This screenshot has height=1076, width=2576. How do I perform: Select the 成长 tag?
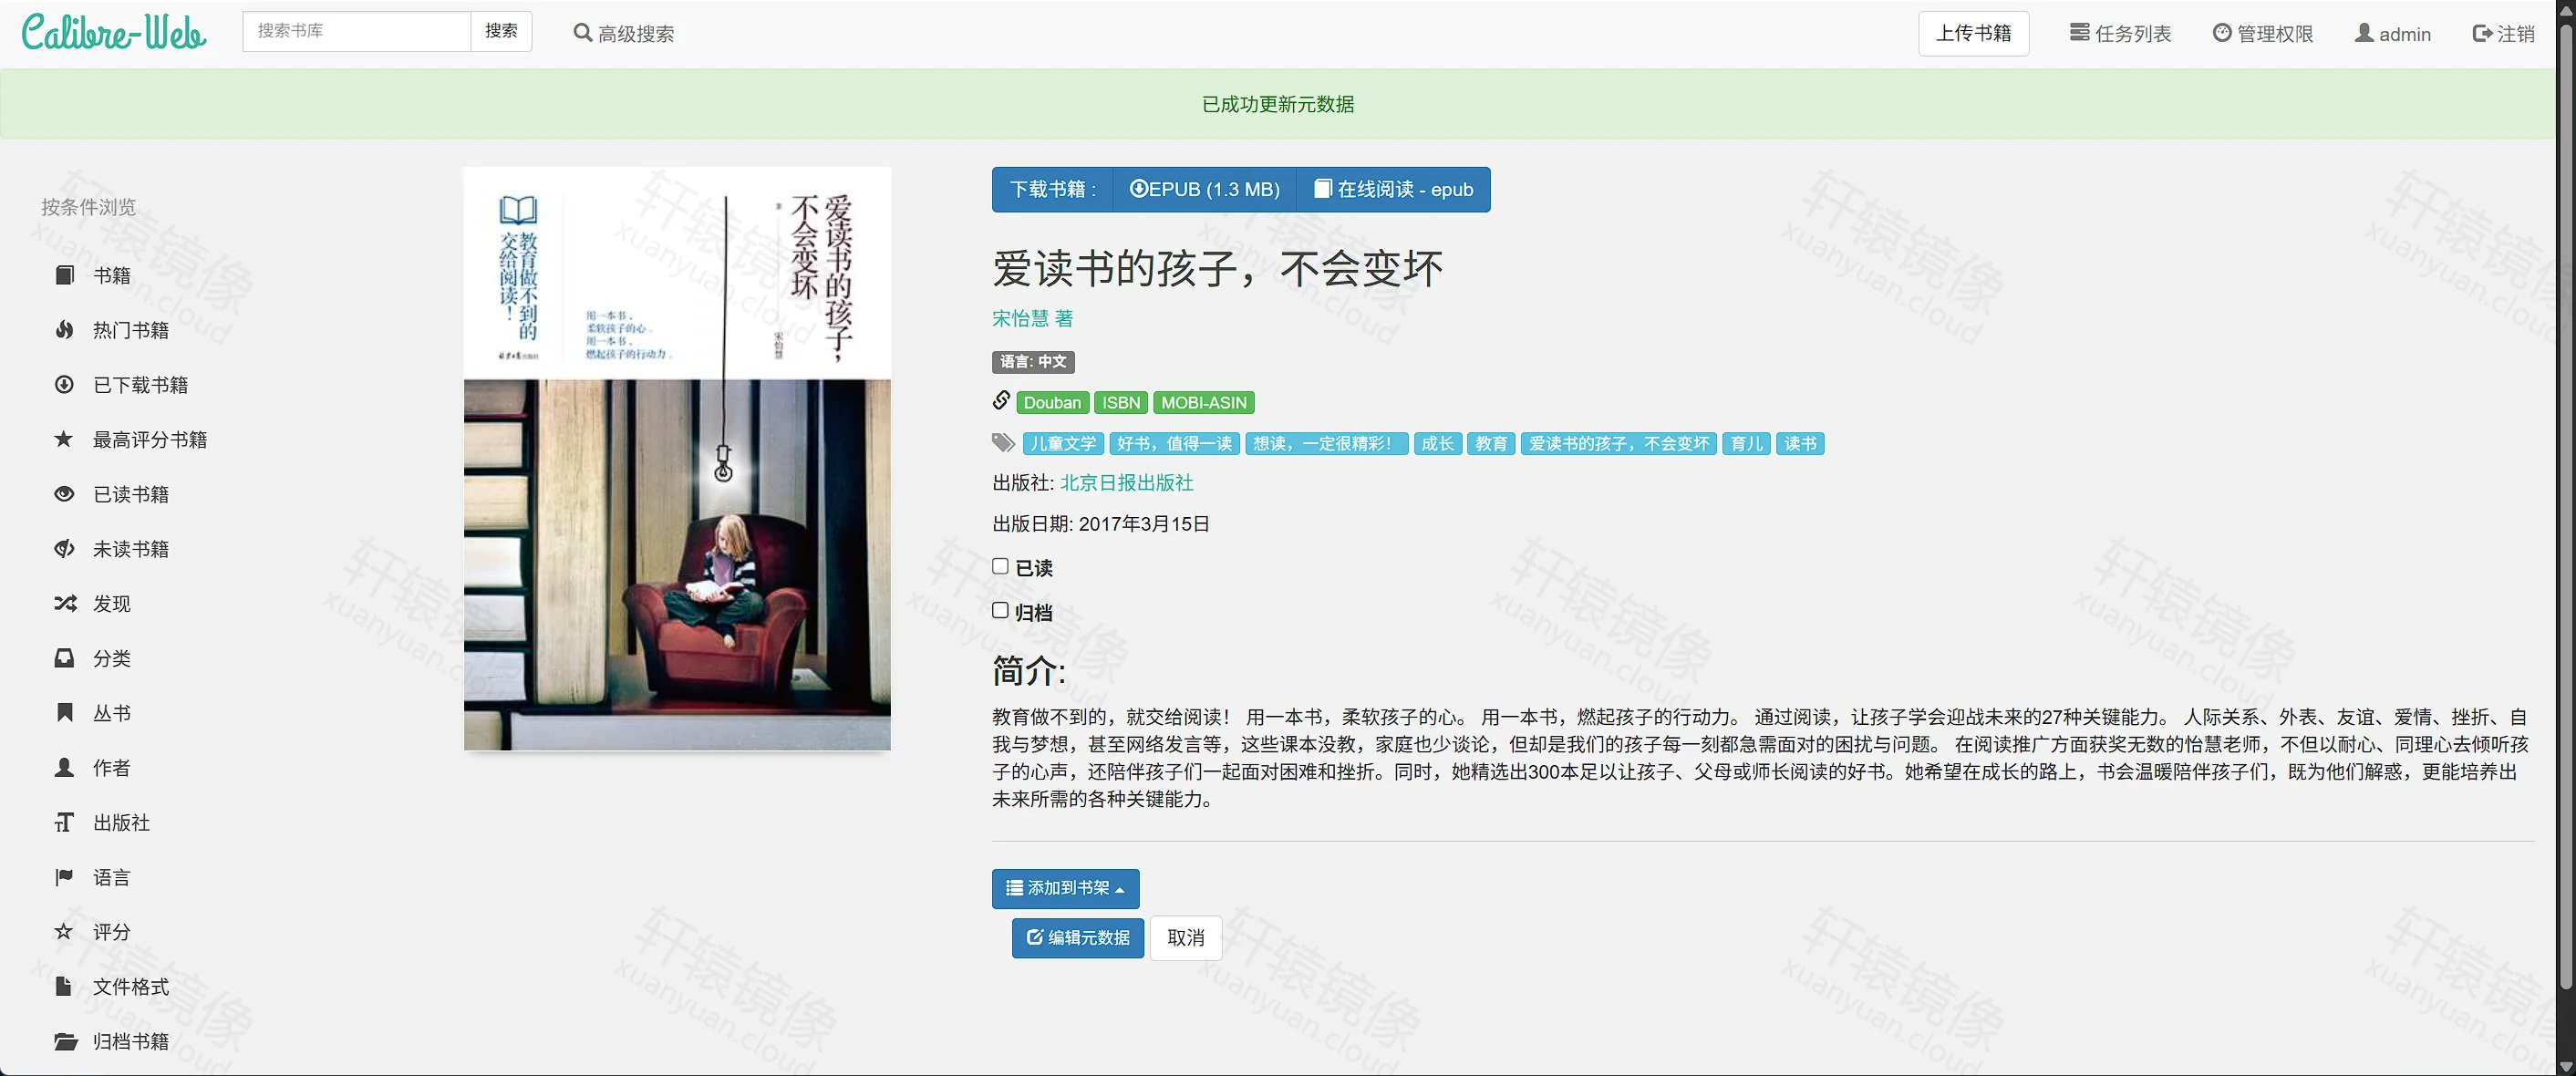1437,443
